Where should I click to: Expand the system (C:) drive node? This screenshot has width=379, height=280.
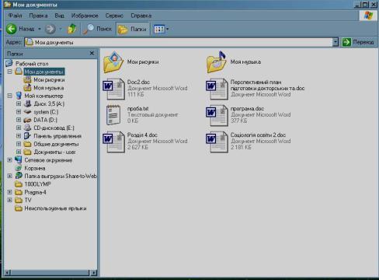click(x=19, y=112)
